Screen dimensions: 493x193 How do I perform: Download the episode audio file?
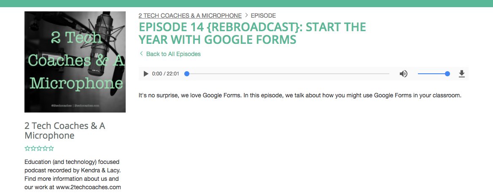click(x=461, y=74)
